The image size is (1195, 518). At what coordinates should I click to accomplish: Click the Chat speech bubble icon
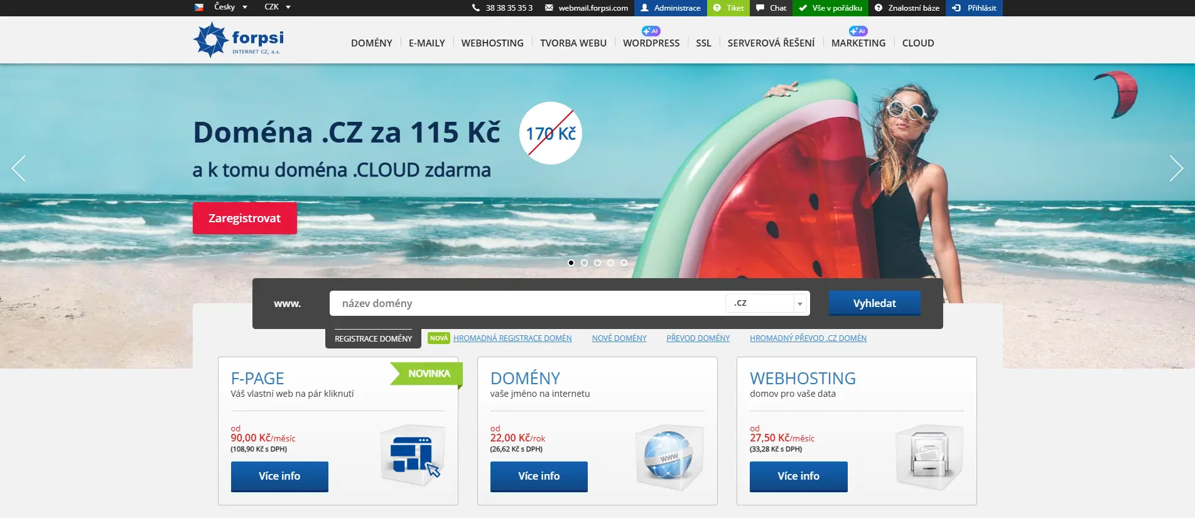760,8
